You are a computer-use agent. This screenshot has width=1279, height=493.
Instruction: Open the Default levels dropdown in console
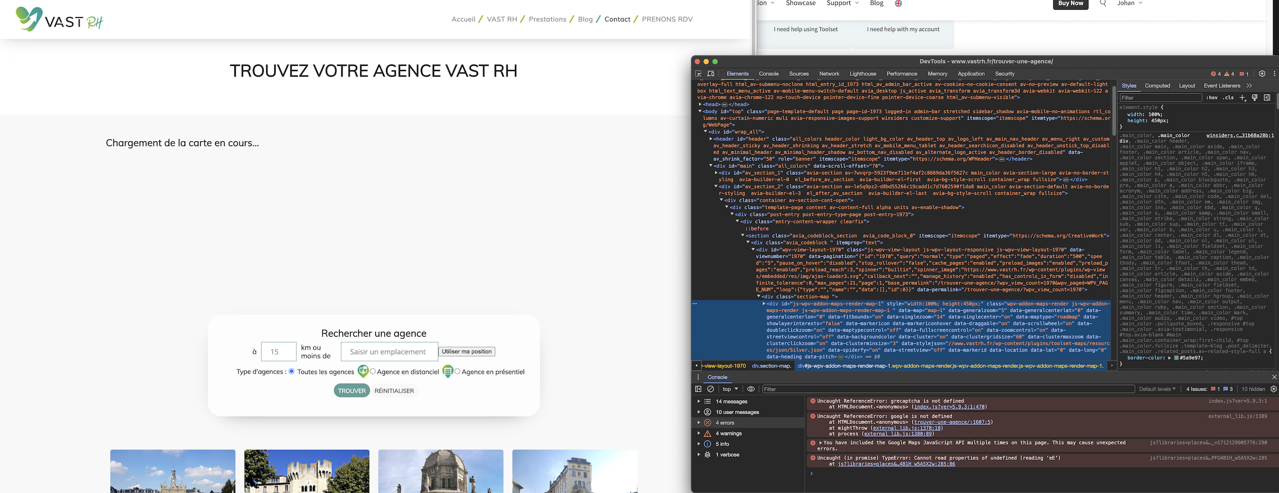[1157, 389]
